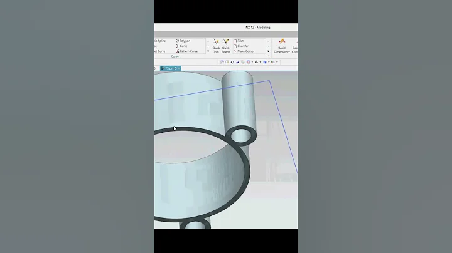Screen dimensions: 452x253
Task: Select the Chamfer tool
Action: [241, 46]
